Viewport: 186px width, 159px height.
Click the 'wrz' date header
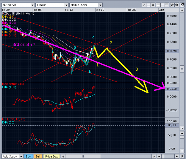[161, 10]
